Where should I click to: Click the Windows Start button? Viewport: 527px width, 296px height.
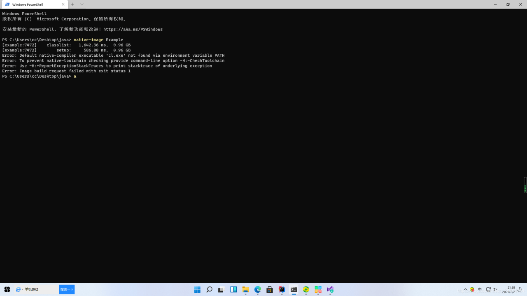(197, 289)
